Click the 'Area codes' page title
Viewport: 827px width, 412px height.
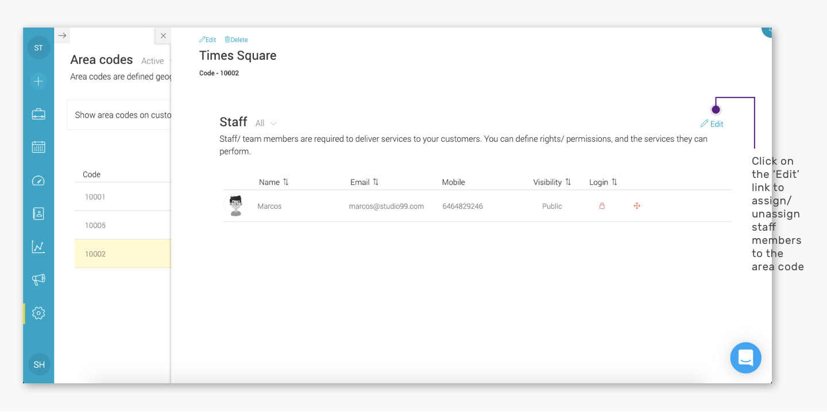[x=102, y=60]
